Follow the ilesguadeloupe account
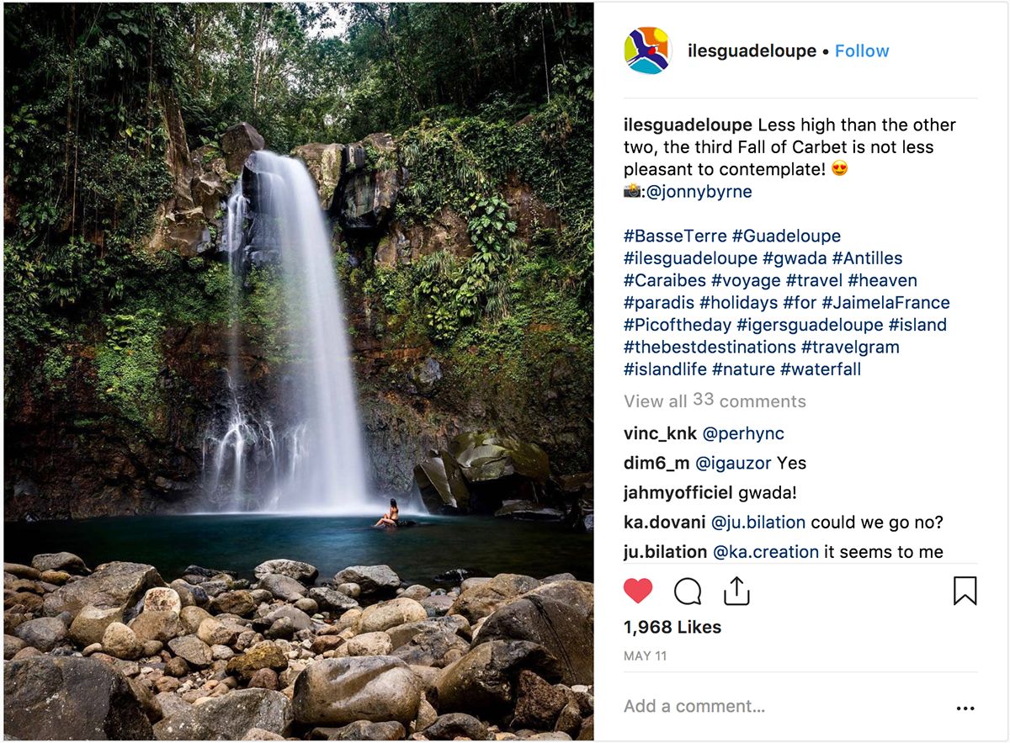The height and width of the screenshot is (743, 1010). click(x=862, y=50)
